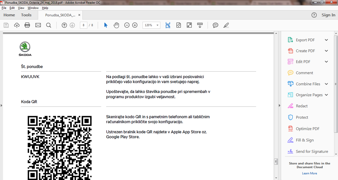Expand the Edit PDF chevron
This screenshot has width=338, height=180.
(326, 62)
